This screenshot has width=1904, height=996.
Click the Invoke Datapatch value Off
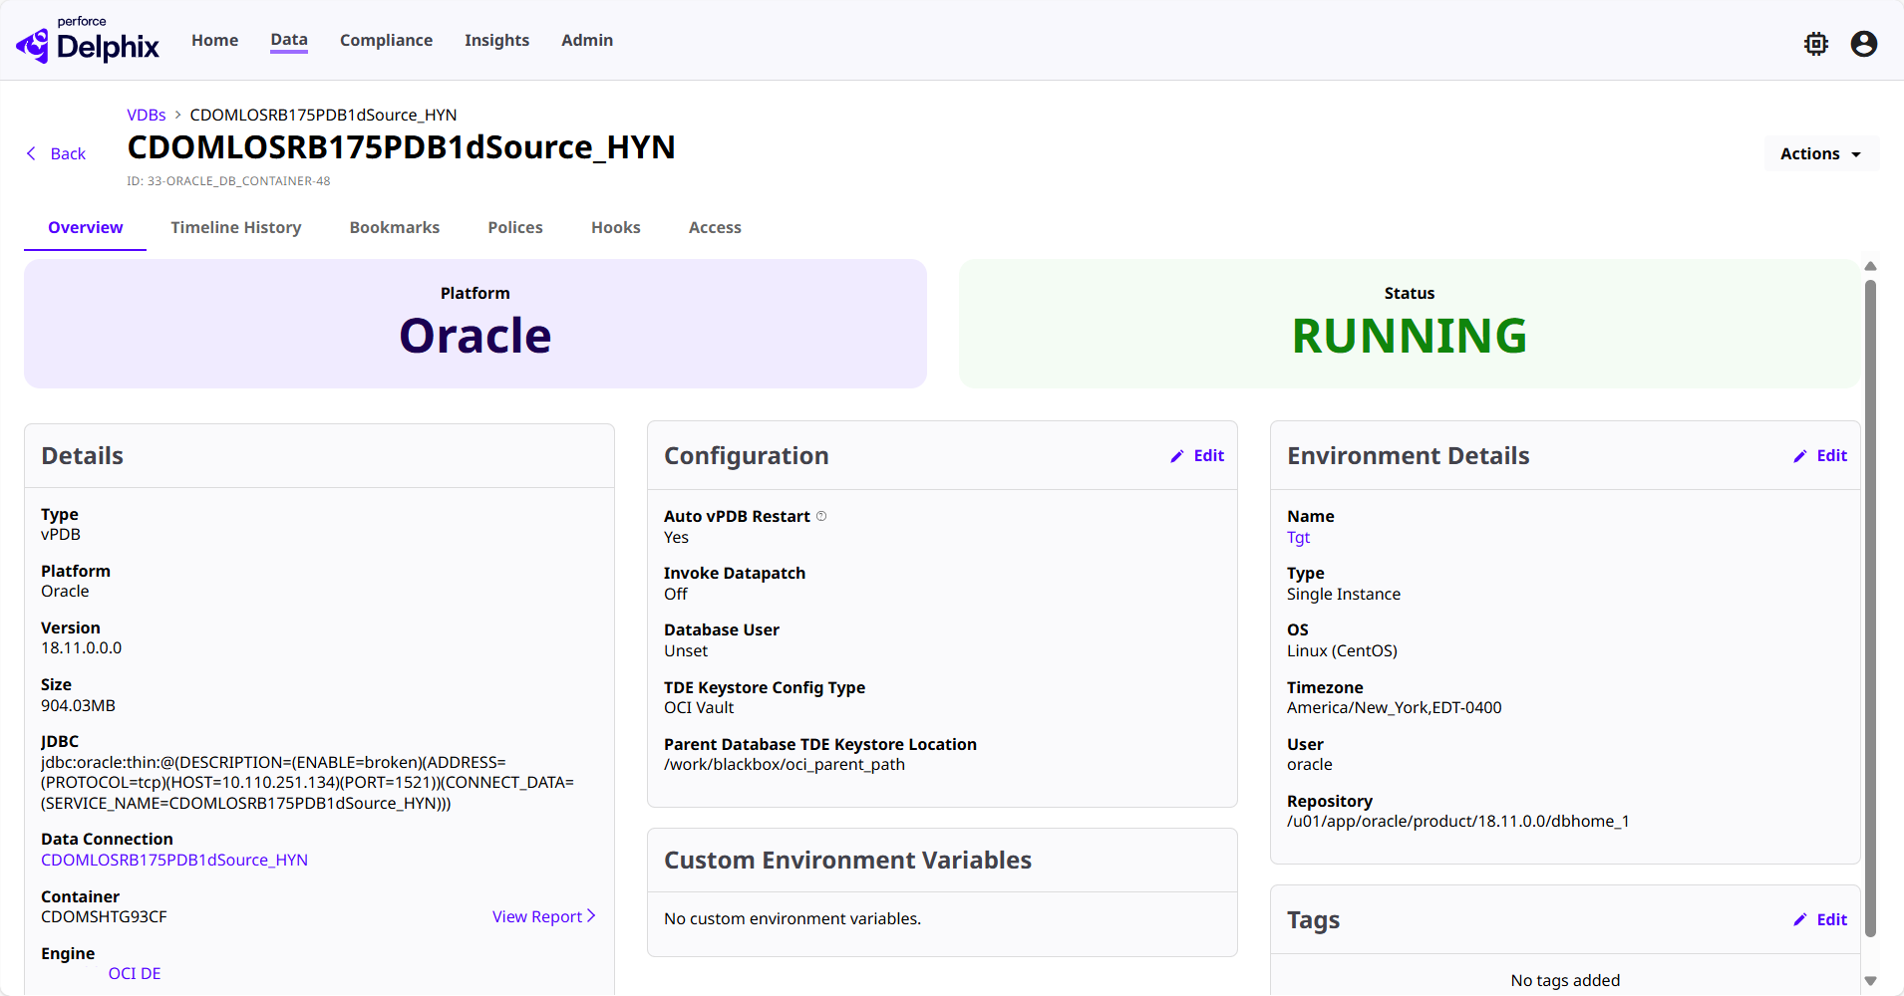pos(676,594)
